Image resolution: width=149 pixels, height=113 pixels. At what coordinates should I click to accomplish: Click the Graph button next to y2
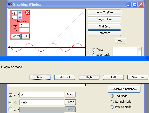pos(70,102)
